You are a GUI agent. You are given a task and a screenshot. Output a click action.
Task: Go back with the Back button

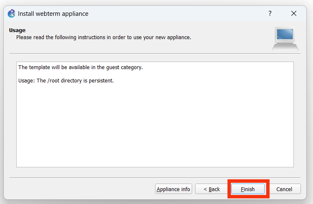coord(211,189)
